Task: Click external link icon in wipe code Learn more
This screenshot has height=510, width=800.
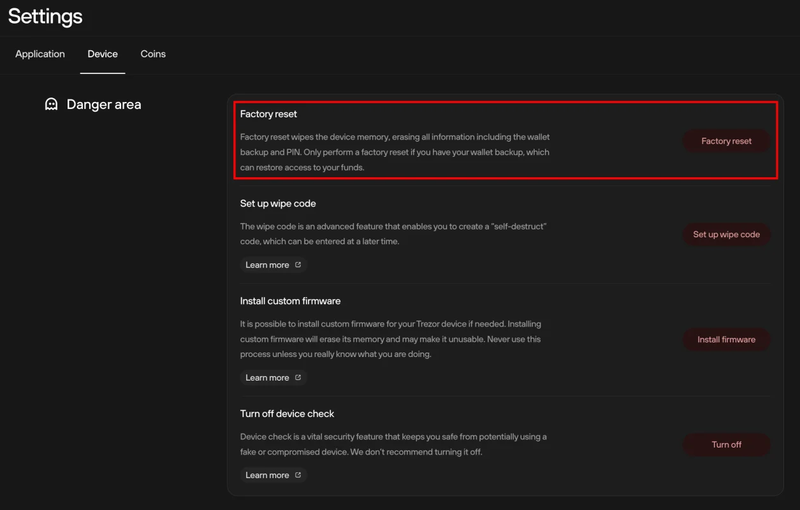Action: click(x=298, y=265)
